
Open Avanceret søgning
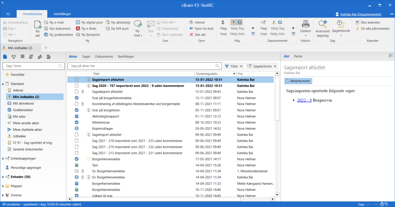coord(323,29)
